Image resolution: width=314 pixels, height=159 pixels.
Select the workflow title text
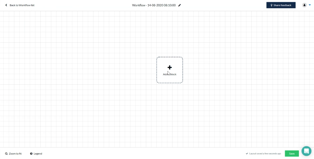(154, 5)
